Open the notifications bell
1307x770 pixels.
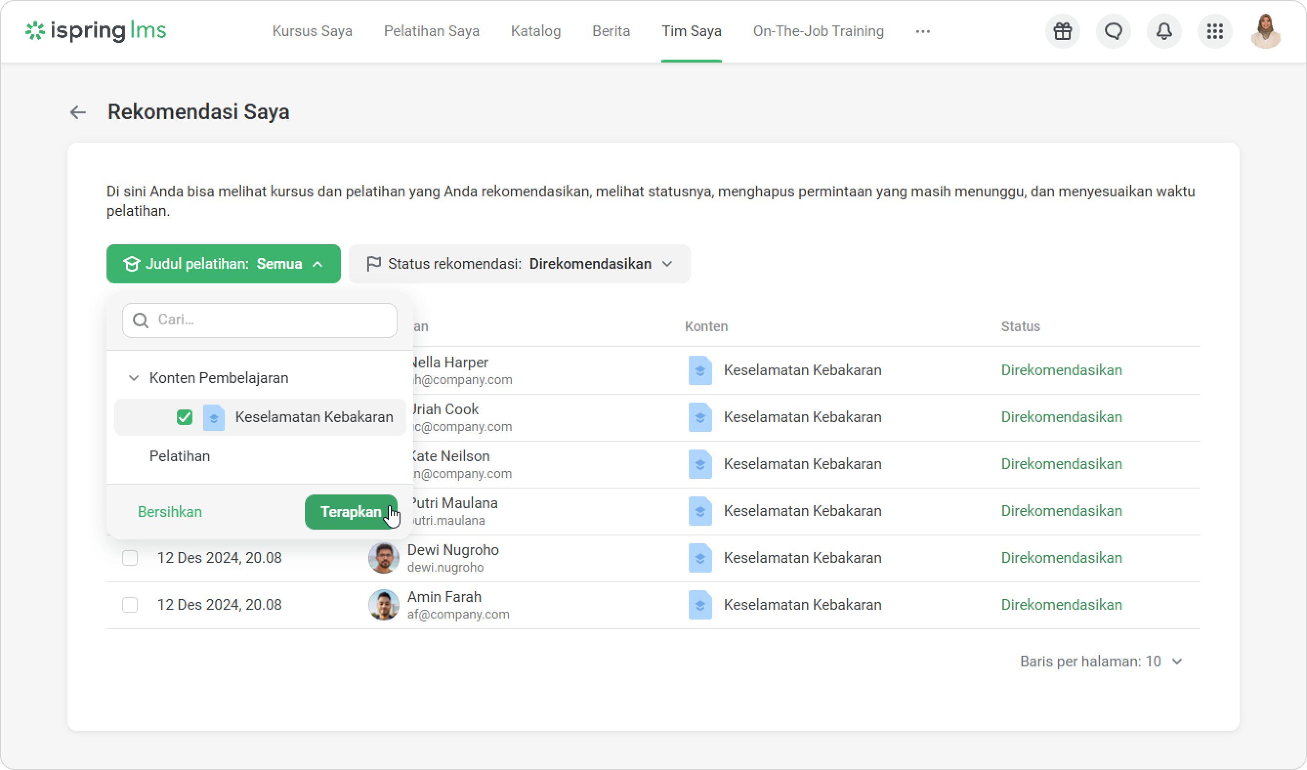coord(1164,31)
